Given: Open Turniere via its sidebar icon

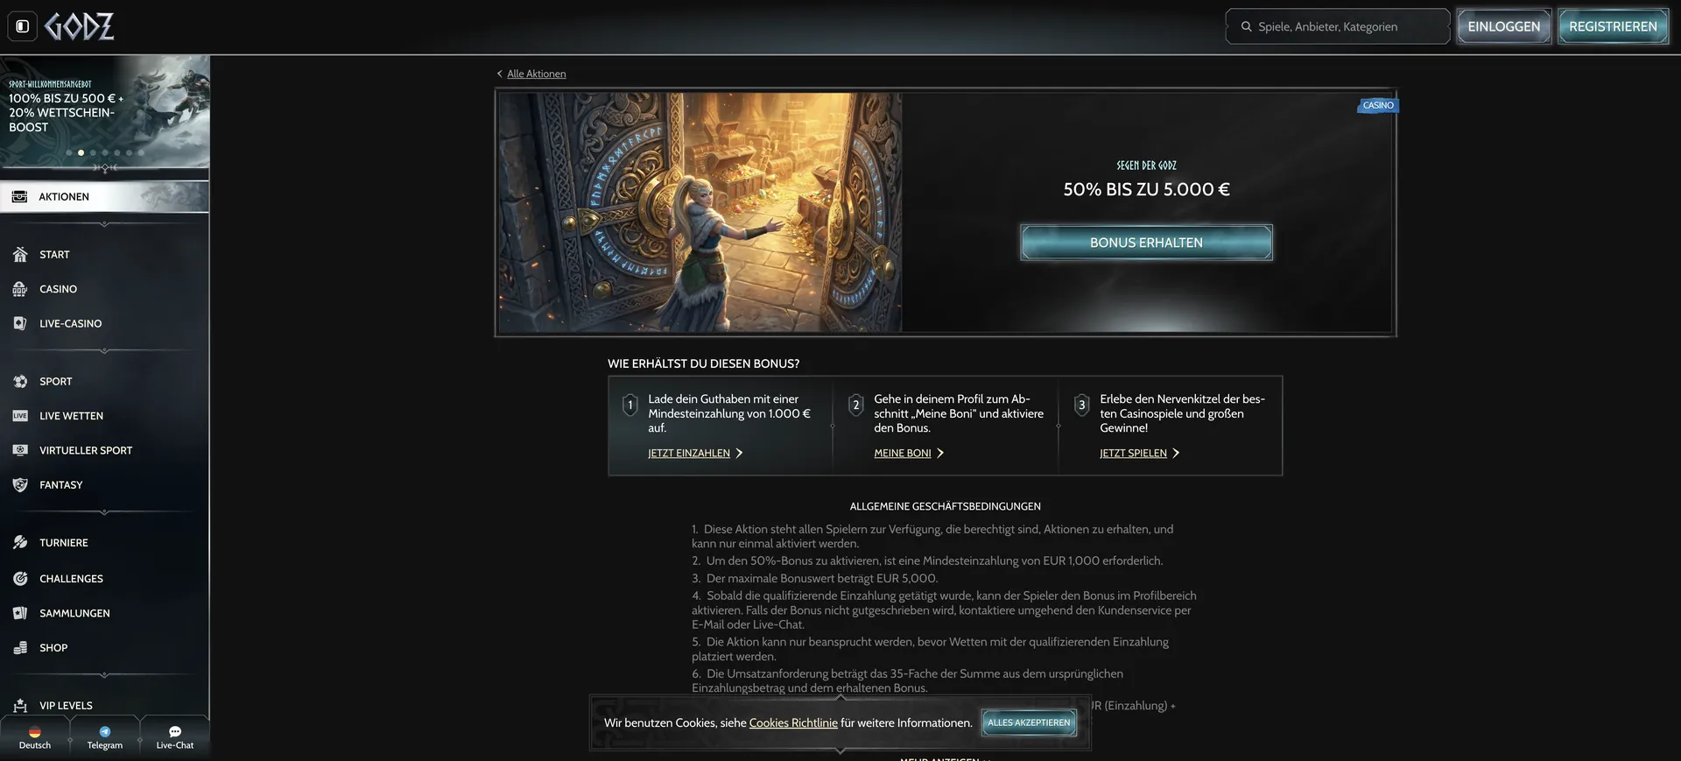Looking at the screenshot, I should [20, 543].
